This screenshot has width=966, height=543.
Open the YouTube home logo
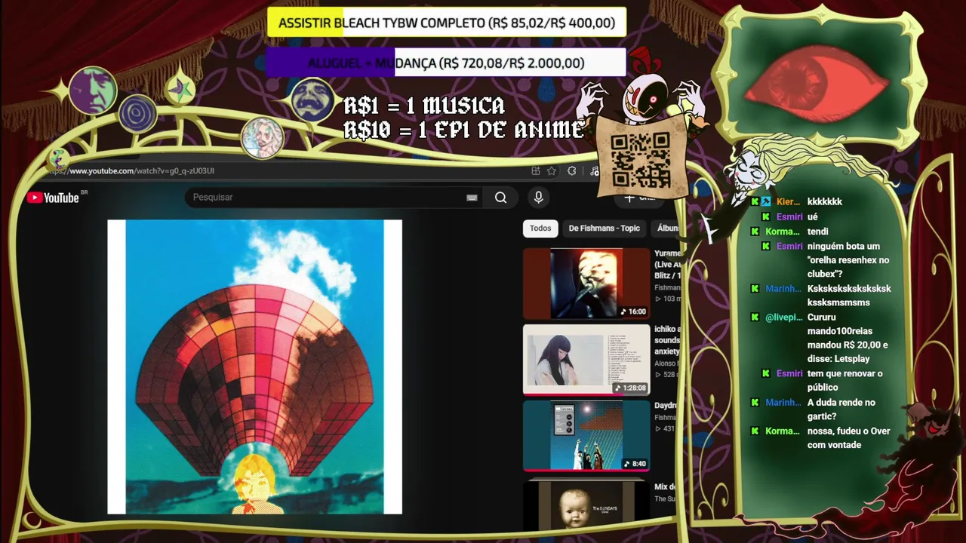[x=53, y=198]
